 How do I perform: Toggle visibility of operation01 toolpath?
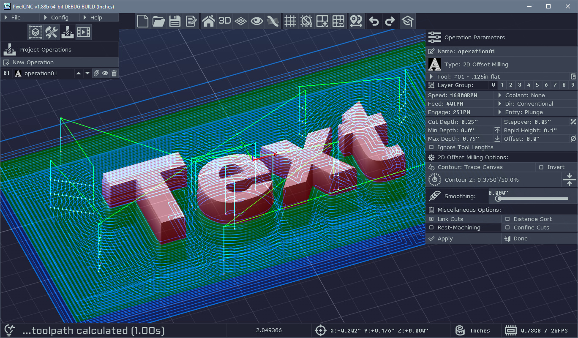point(105,74)
